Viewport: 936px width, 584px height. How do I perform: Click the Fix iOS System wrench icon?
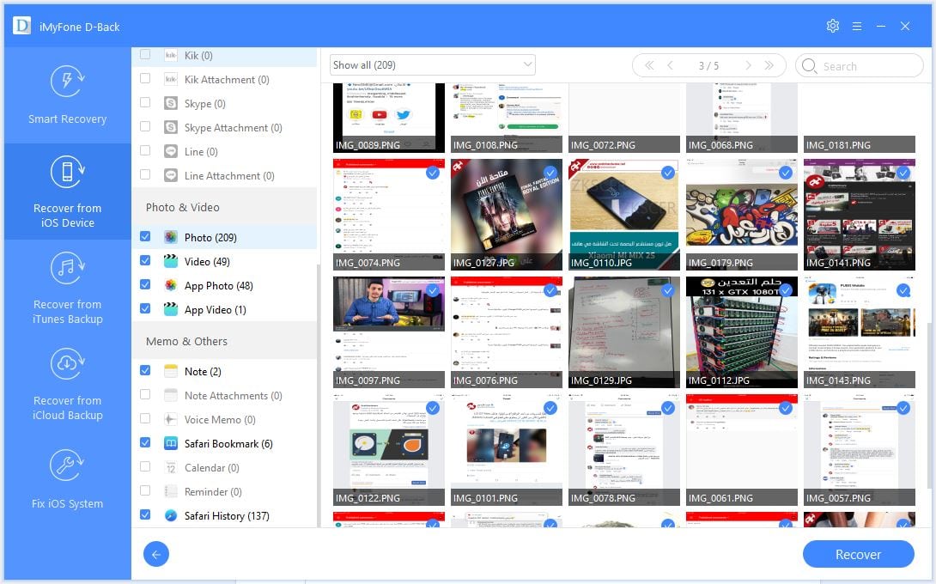pyautogui.click(x=68, y=465)
